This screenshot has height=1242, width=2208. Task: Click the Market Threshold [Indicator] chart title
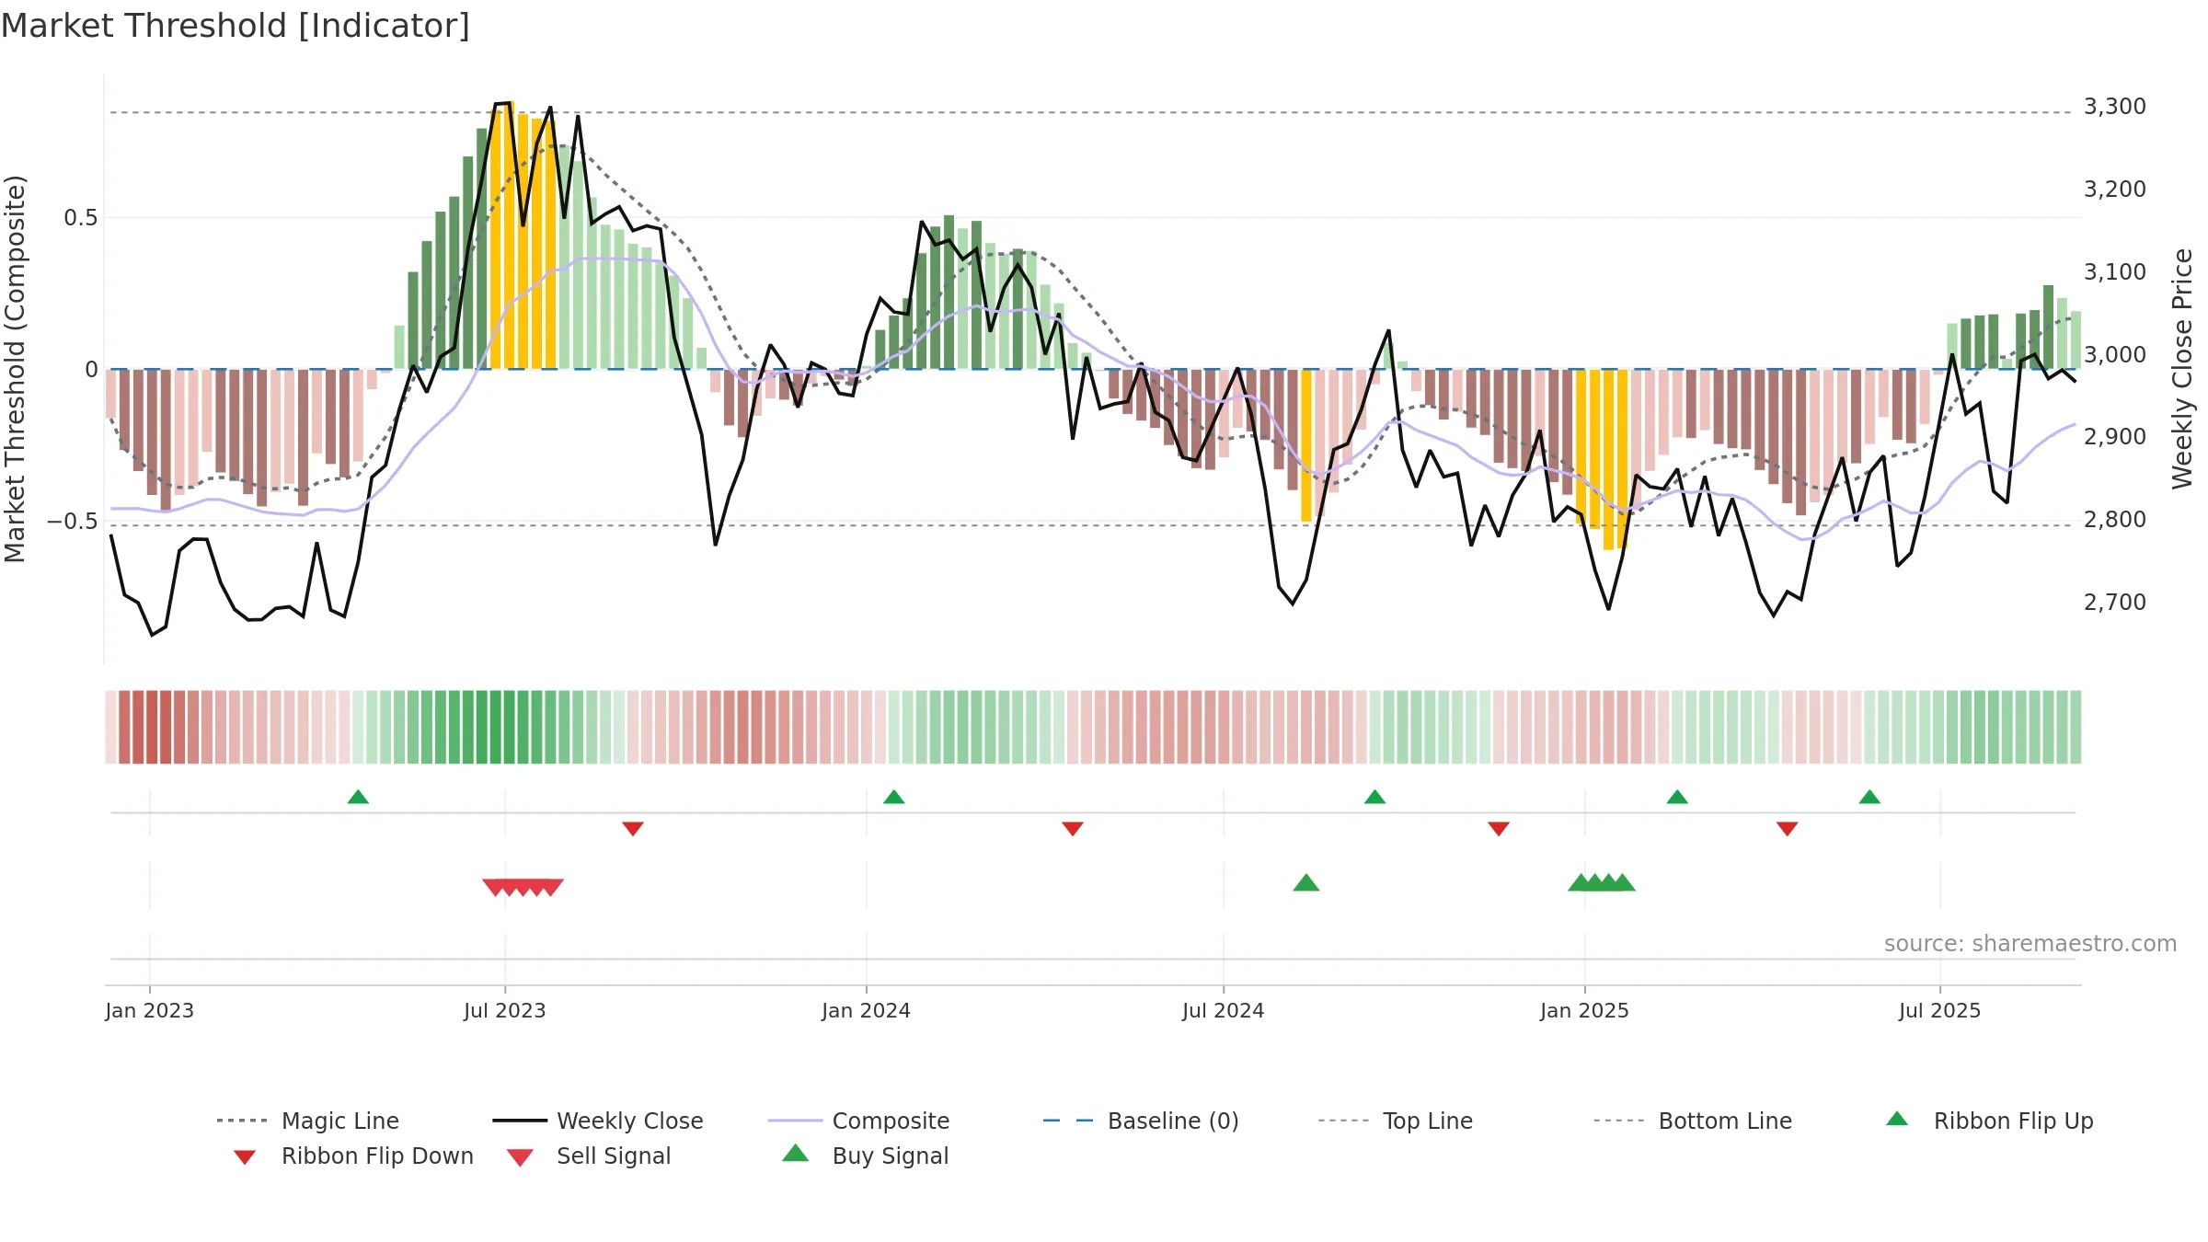236,26
